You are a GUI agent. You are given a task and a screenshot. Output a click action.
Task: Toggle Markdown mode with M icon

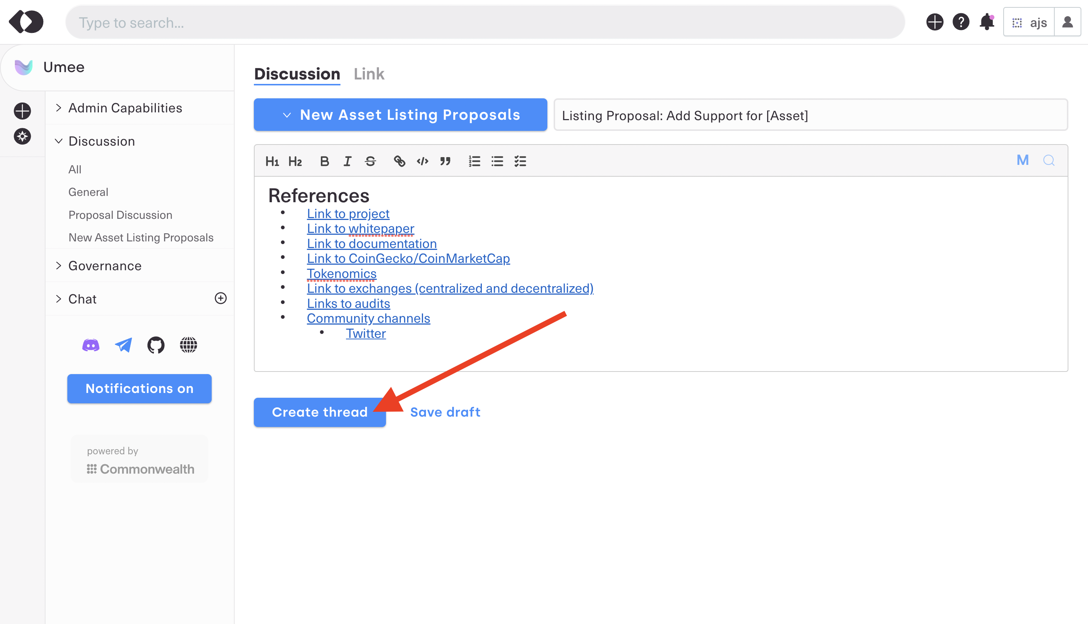[1023, 160]
